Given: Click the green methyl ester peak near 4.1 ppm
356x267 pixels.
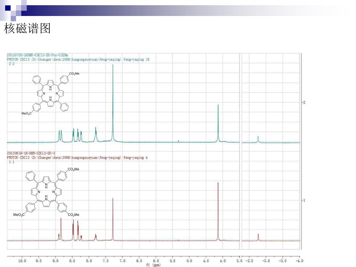Looking at the screenshot, I should (x=218, y=123).
